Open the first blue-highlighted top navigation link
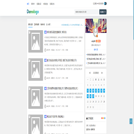Screen dimensions: 134x134 [28, 4]
